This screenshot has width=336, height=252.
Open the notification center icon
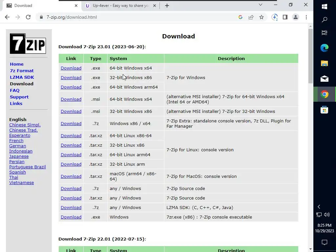pyautogui.click(x=325, y=242)
